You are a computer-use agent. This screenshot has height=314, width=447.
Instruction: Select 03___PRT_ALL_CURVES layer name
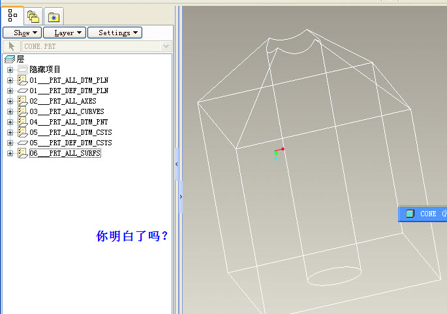click(67, 111)
